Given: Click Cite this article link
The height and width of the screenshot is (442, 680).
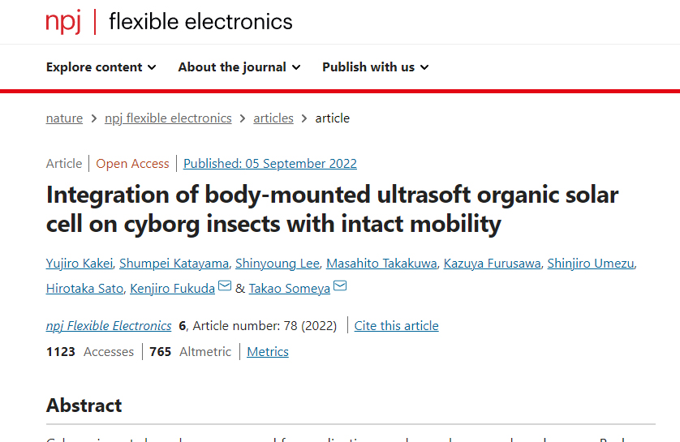Looking at the screenshot, I should coord(396,326).
